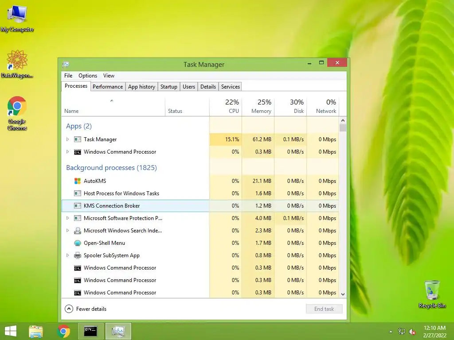Open My Computer desktop icon
The image size is (454, 340).
[17, 19]
